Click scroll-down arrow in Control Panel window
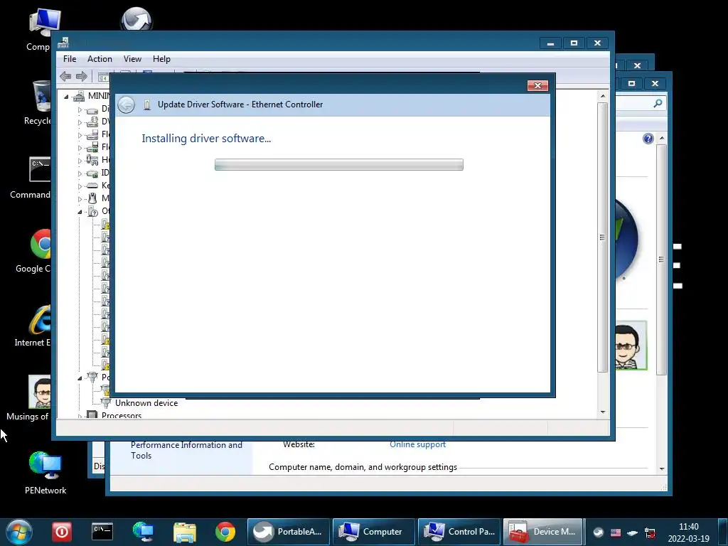 click(662, 469)
